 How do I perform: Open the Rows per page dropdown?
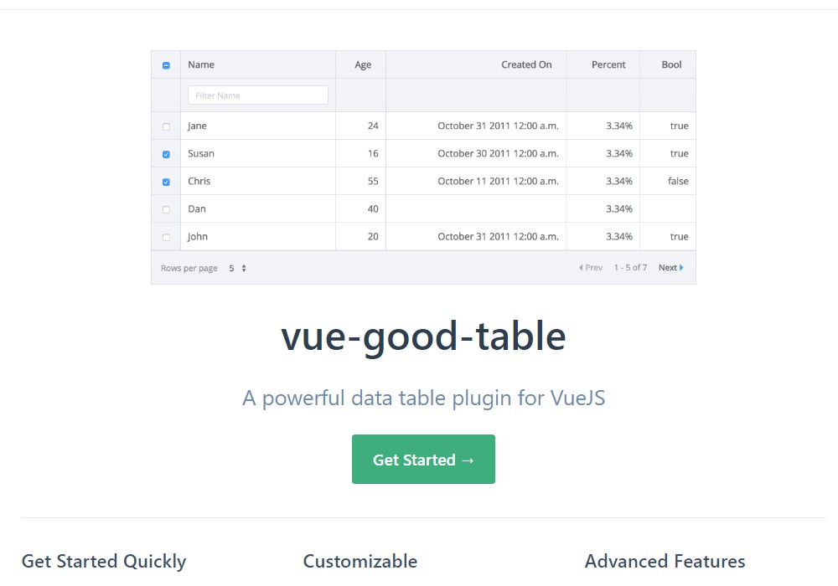[237, 268]
